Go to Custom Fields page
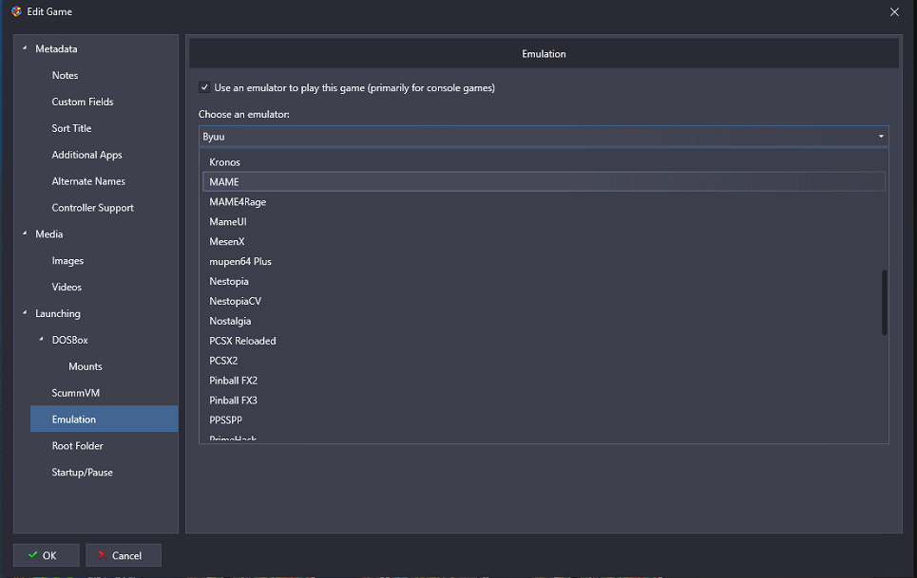This screenshot has width=917, height=578. pyautogui.click(x=83, y=102)
